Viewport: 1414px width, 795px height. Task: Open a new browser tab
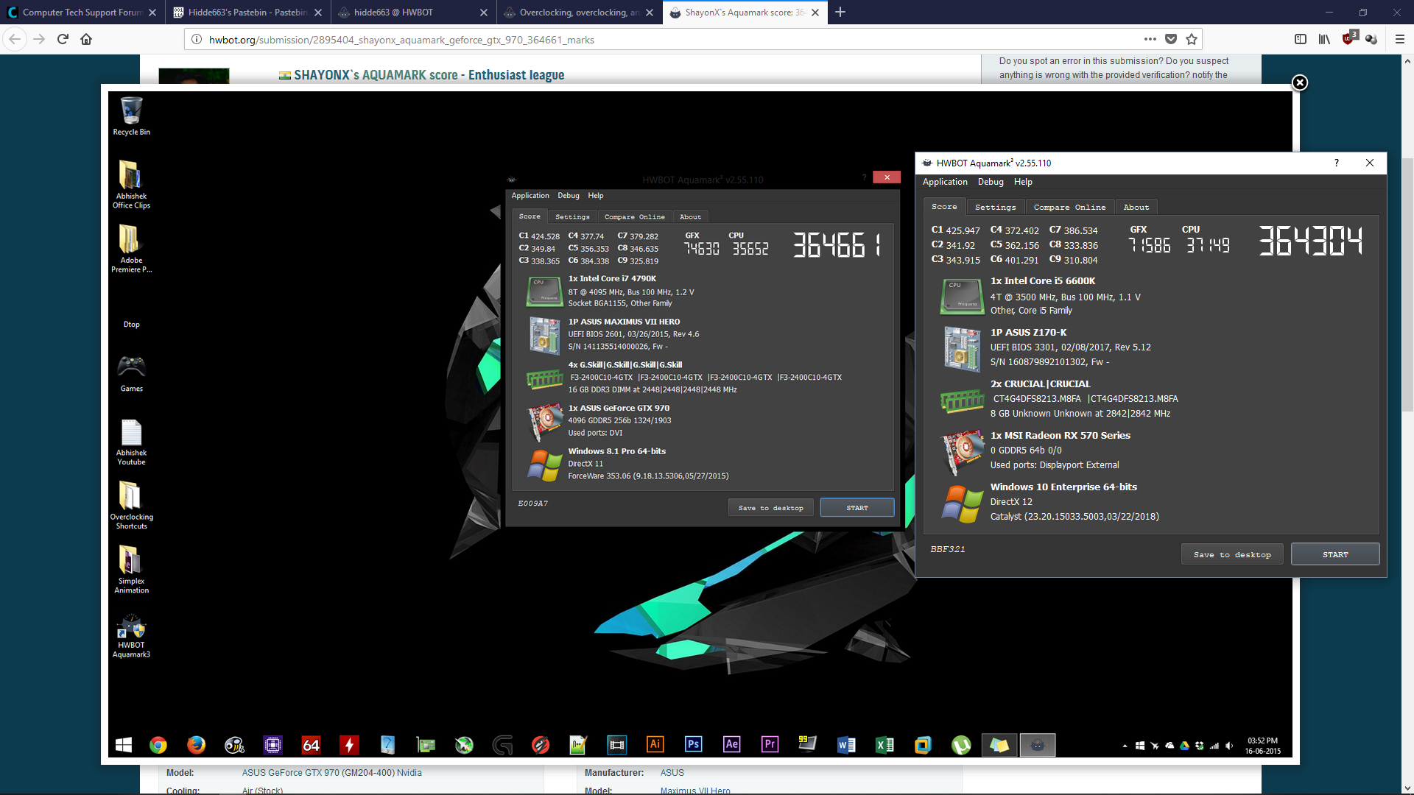840,12
